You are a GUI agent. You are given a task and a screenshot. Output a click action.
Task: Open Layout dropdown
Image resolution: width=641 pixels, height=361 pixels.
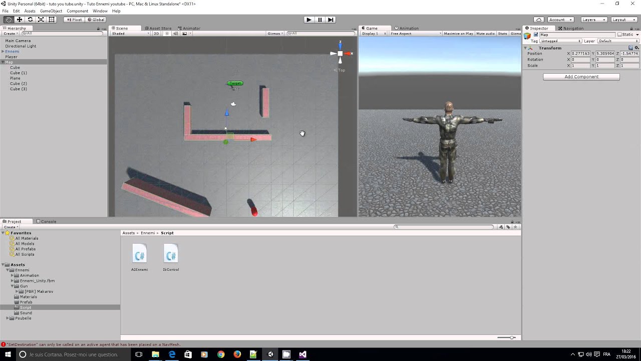click(623, 20)
